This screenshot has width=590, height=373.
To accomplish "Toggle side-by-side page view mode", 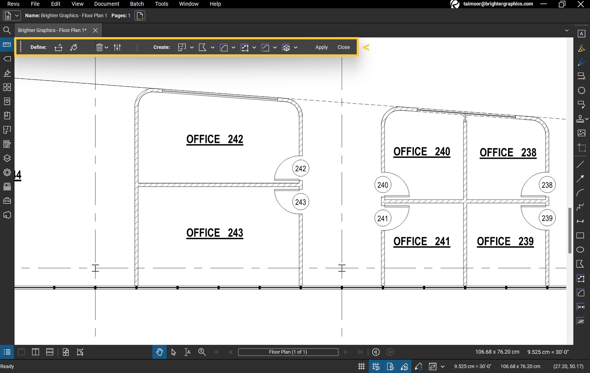I will click(35, 352).
